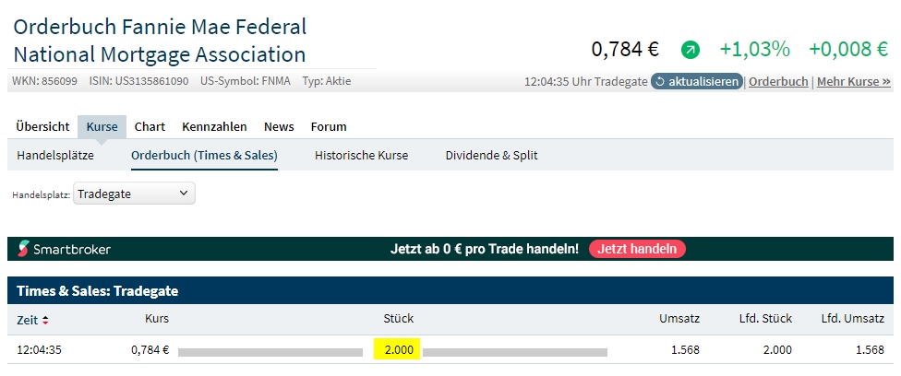Open the Dividende & Split sub-tab
The width and height of the screenshot is (901, 376).
[491, 155]
